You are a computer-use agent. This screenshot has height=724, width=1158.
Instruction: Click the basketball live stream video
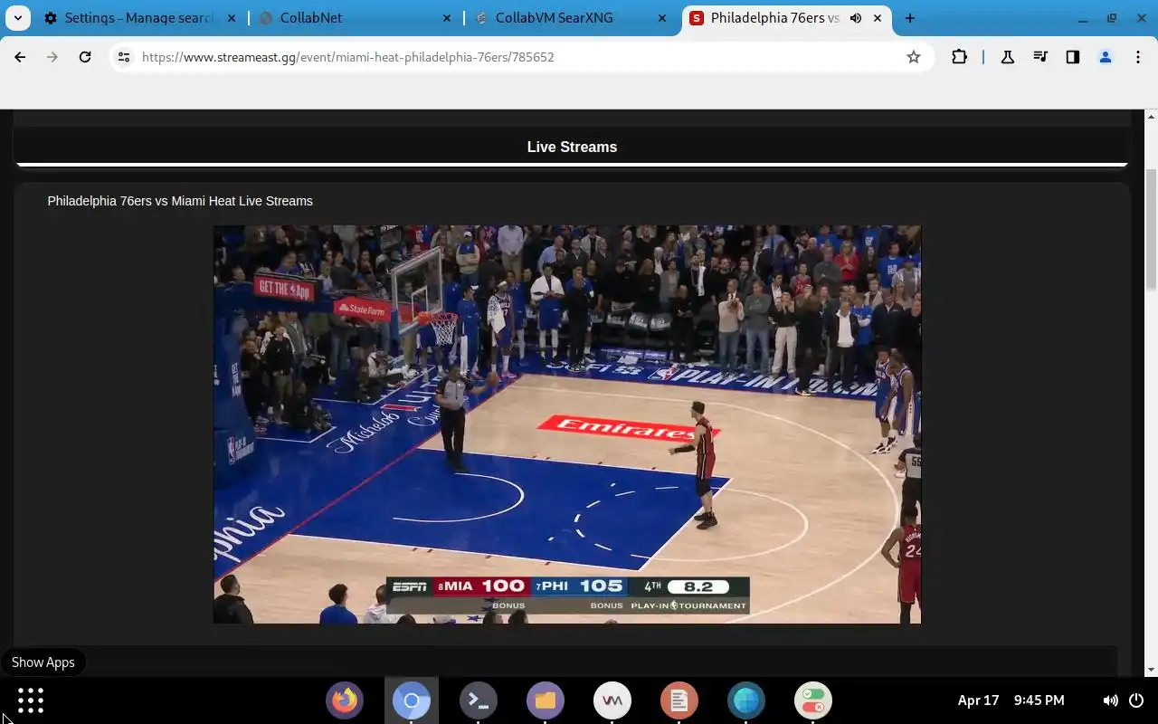(567, 424)
